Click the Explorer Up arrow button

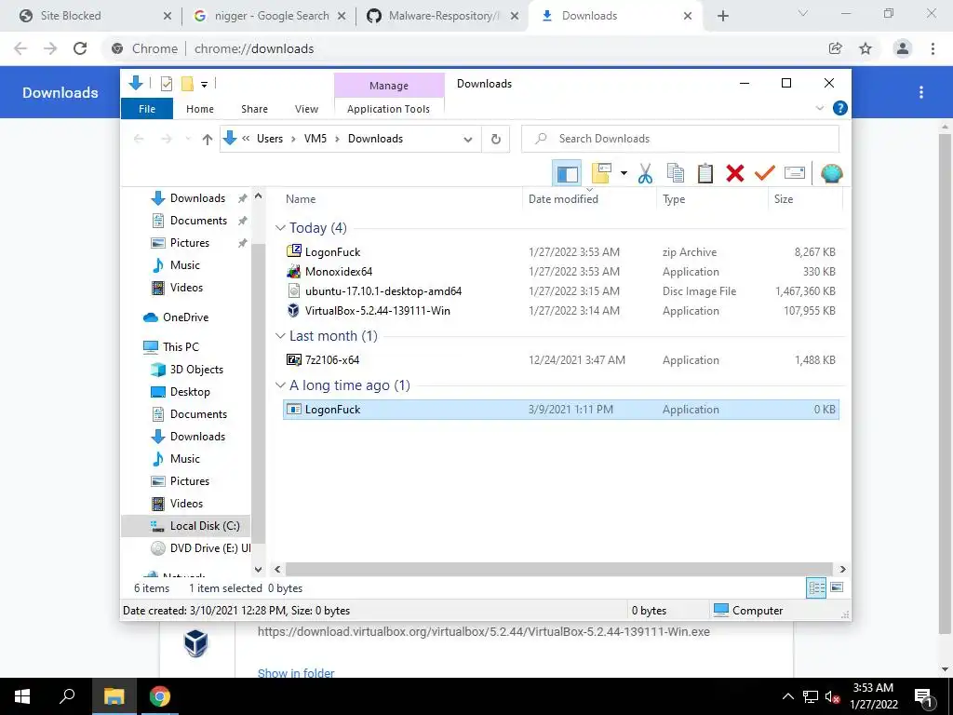click(208, 140)
